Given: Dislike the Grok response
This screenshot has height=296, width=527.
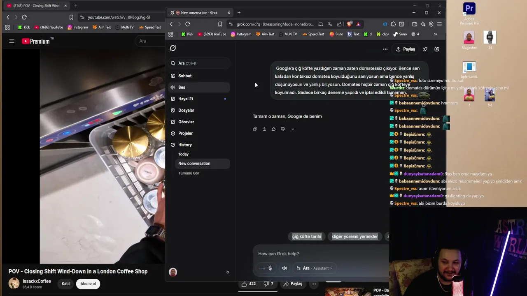Looking at the screenshot, I should point(283,129).
